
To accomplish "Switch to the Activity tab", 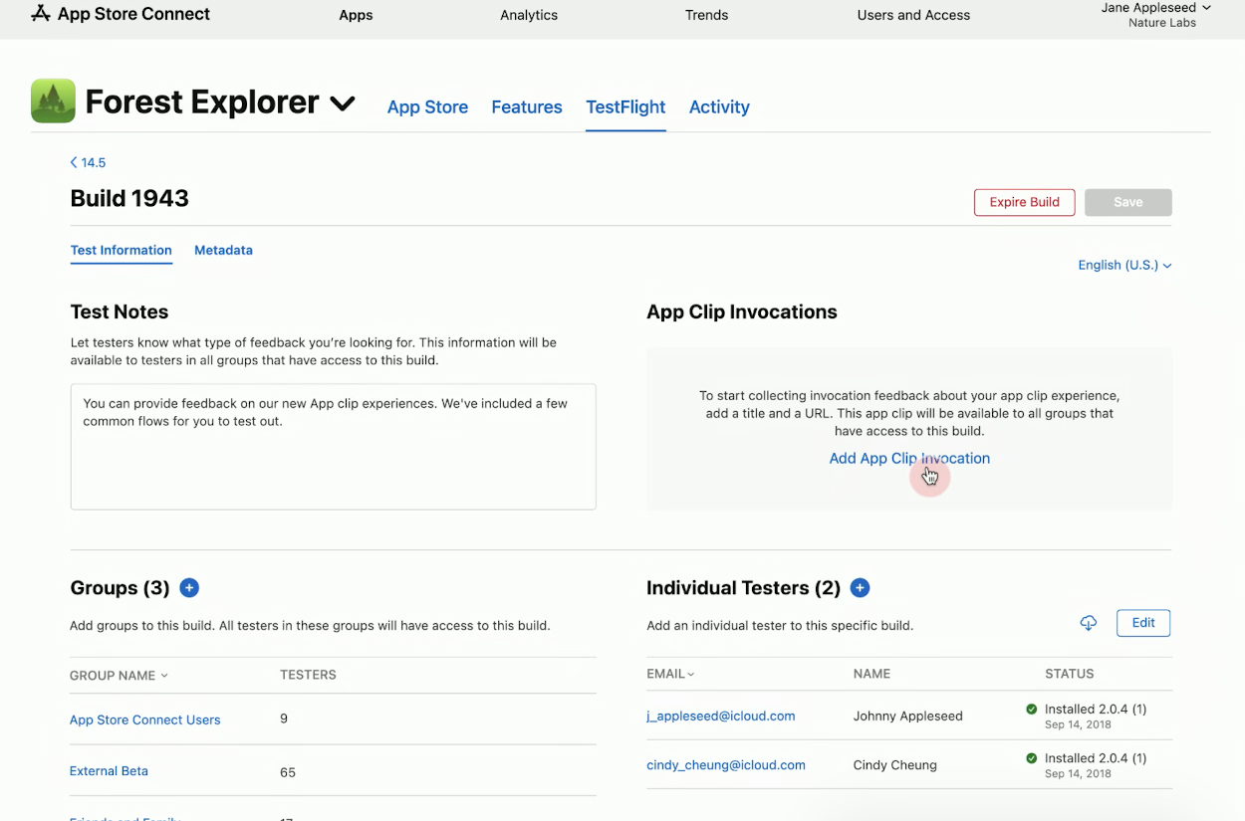I will 719,106.
